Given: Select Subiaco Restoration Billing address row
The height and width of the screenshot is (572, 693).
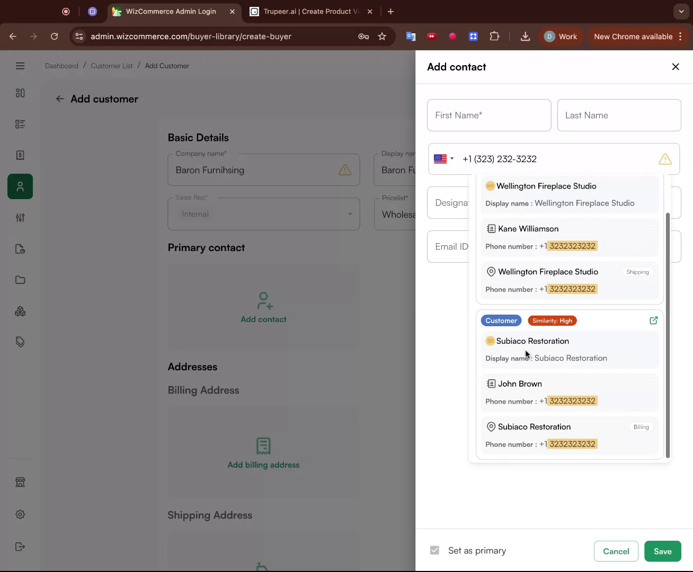Looking at the screenshot, I should (x=570, y=435).
